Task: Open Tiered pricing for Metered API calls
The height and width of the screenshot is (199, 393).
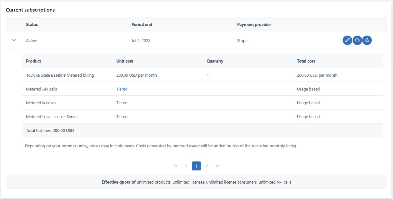Action: click(122, 89)
